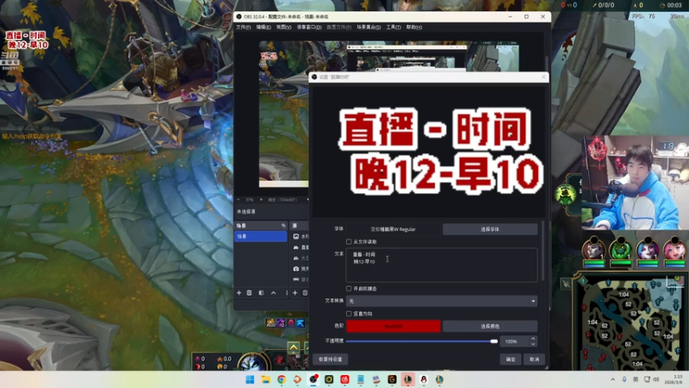Image resolution: width=689 pixels, height=388 pixels.
Task: Switch to OBS Studio taskbar icon
Action: (313, 379)
